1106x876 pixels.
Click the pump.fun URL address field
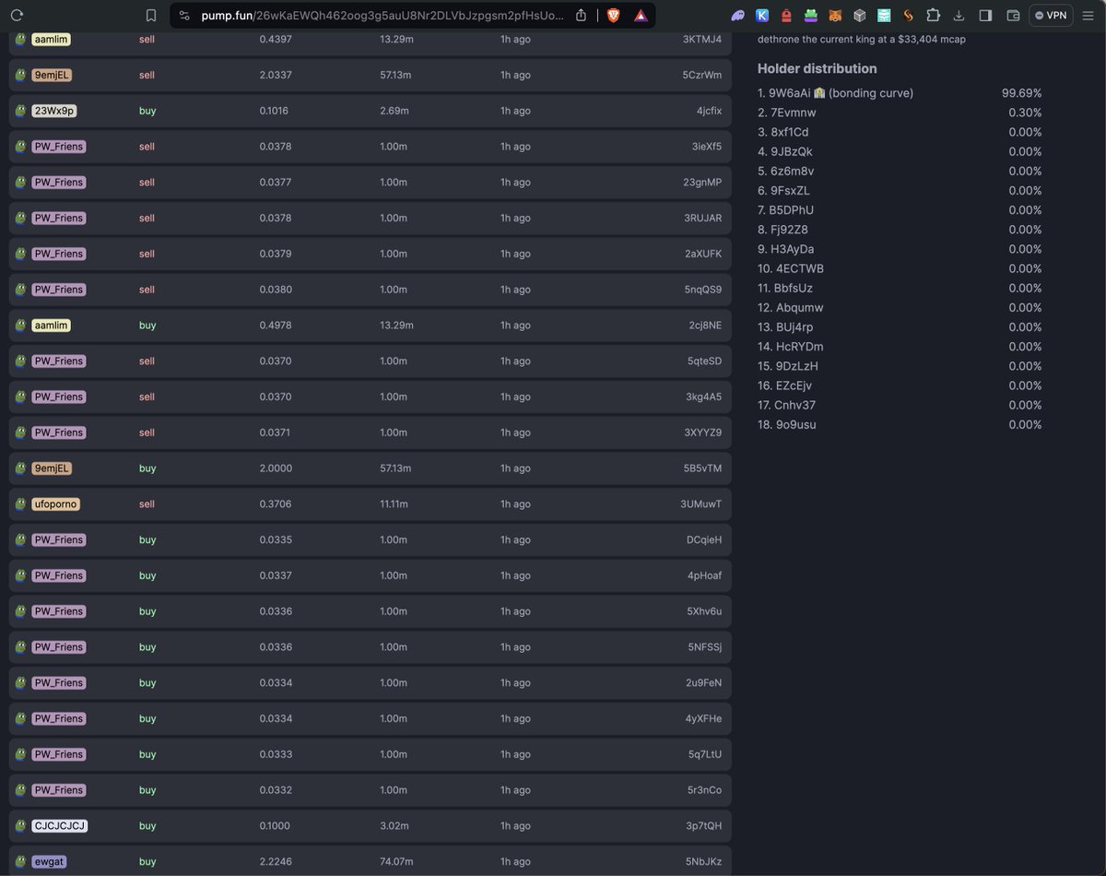pyautogui.click(x=382, y=15)
